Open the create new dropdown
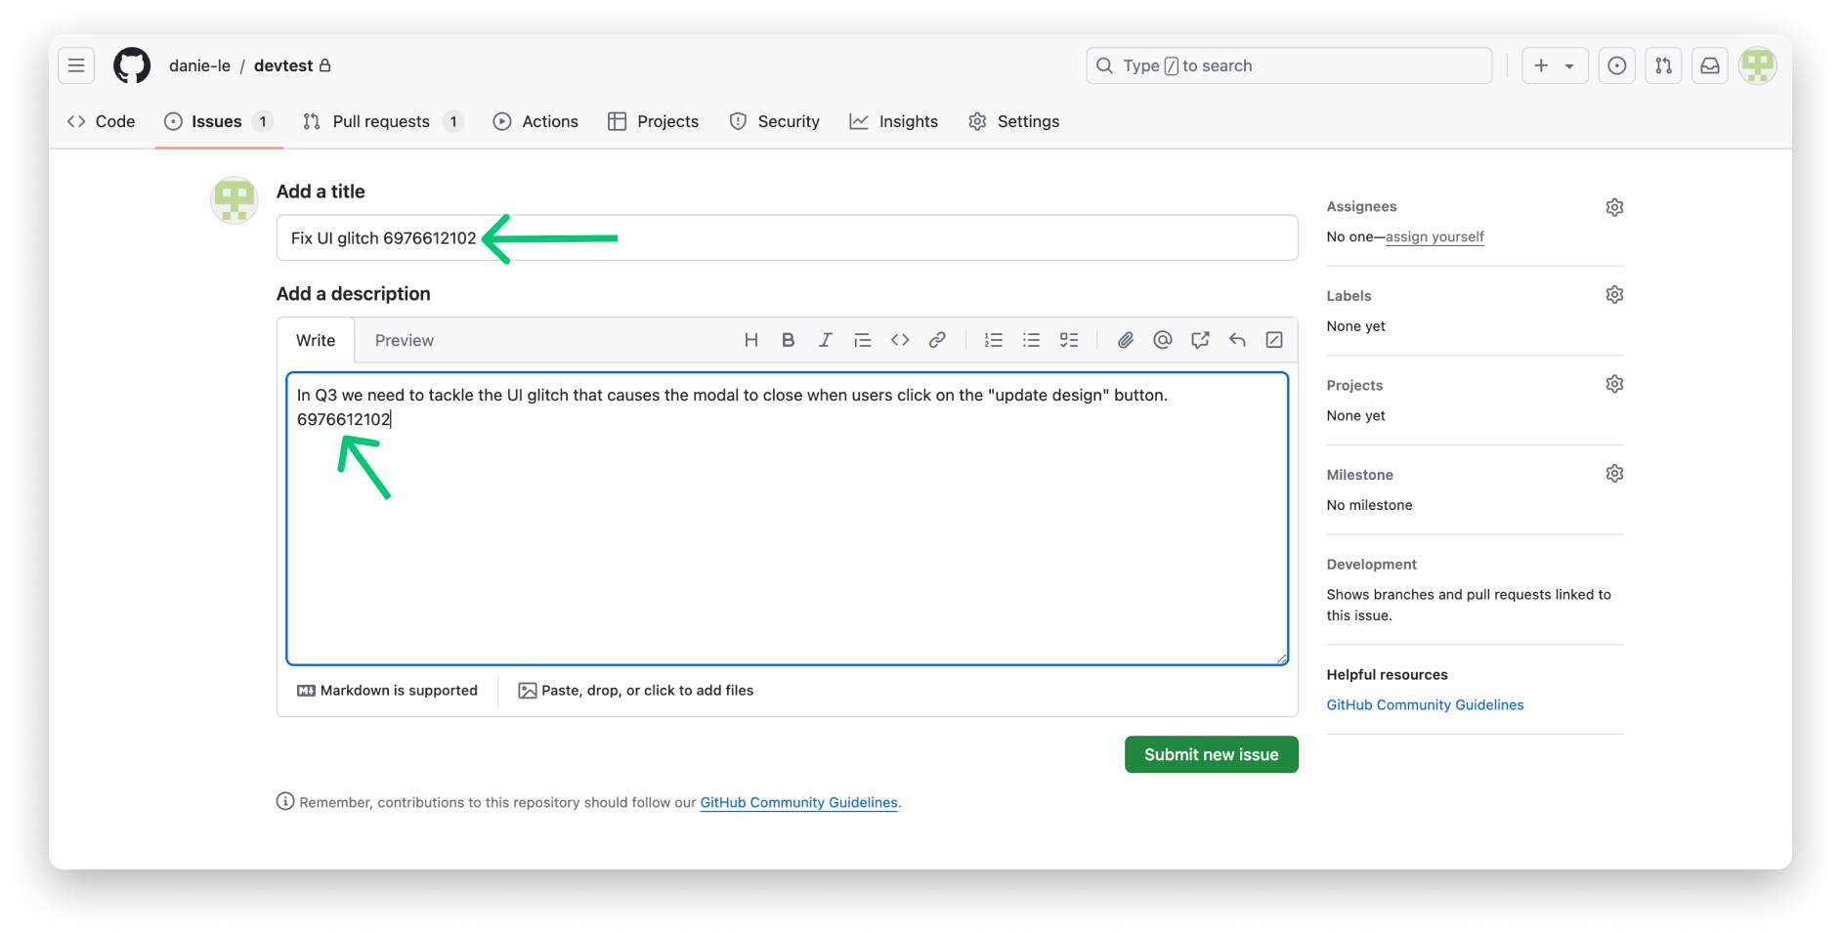Screen dimensions: 1841x933 1555,65
